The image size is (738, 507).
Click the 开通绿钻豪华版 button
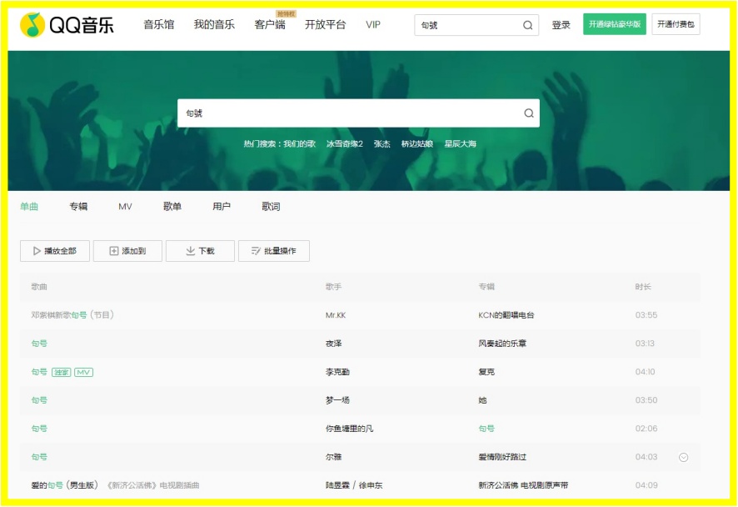tap(614, 24)
